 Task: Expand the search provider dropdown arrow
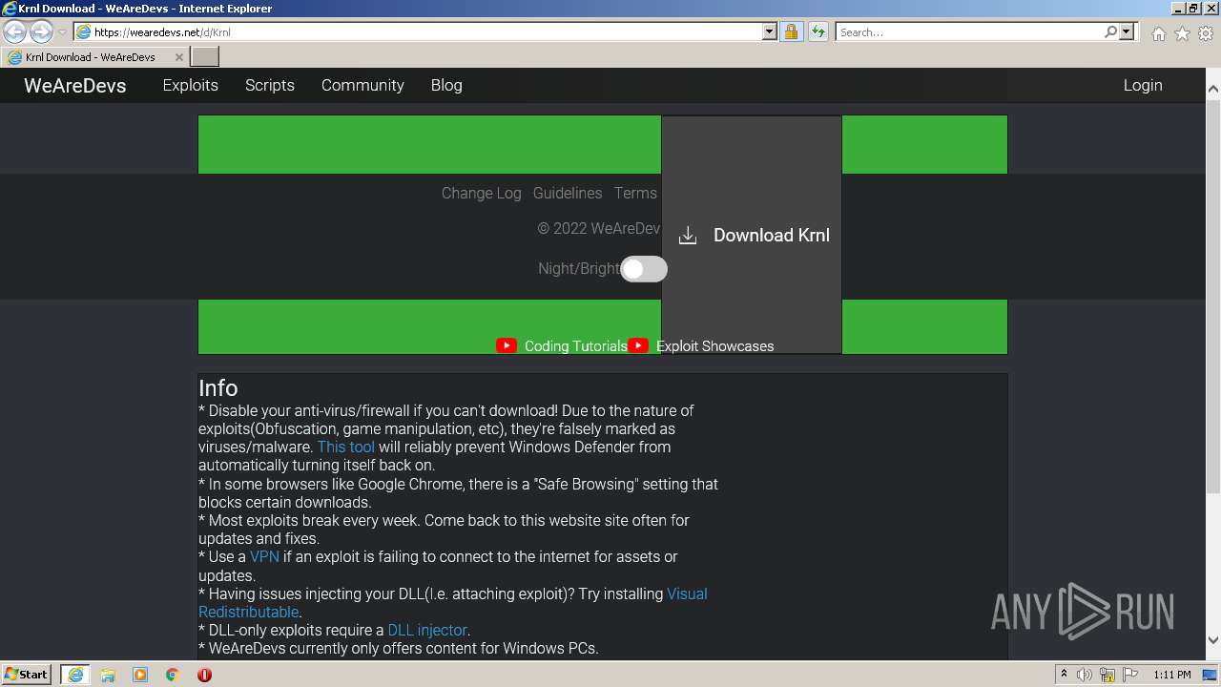point(1127,31)
